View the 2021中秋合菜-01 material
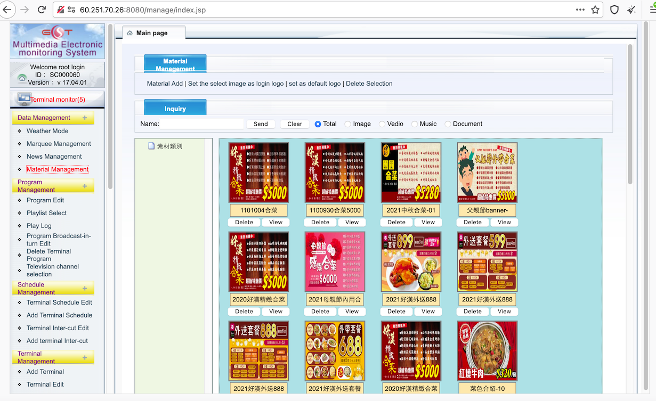This screenshot has height=401, width=656. (x=428, y=223)
